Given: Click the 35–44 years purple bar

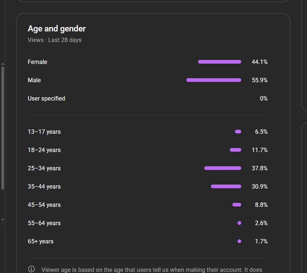Looking at the screenshot, I should pyautogui.click(x=226, y=186).
